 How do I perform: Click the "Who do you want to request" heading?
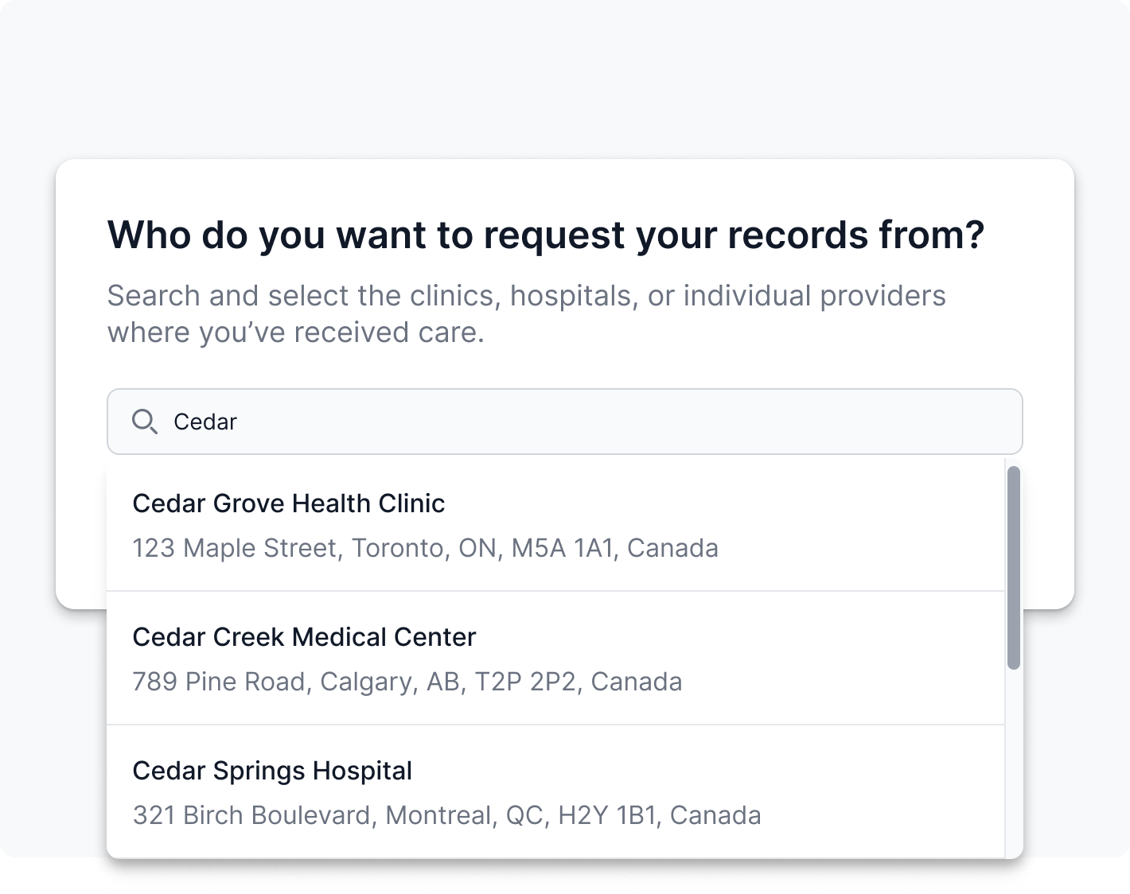pyautogui.click(x=546, y=235)
